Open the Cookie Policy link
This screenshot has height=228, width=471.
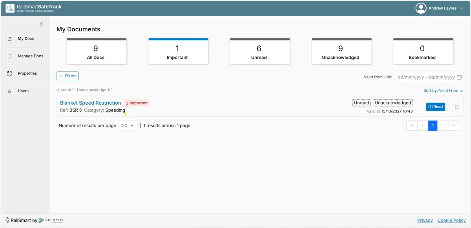coord(451,220)
